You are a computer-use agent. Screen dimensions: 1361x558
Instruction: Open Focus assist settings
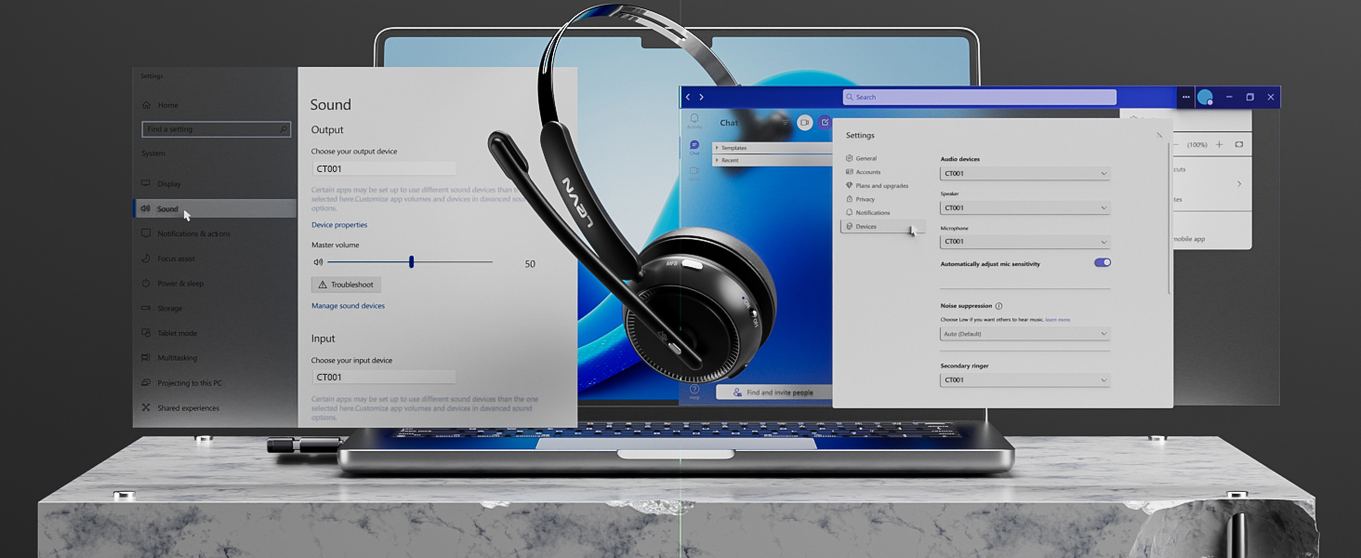point(169,259)
